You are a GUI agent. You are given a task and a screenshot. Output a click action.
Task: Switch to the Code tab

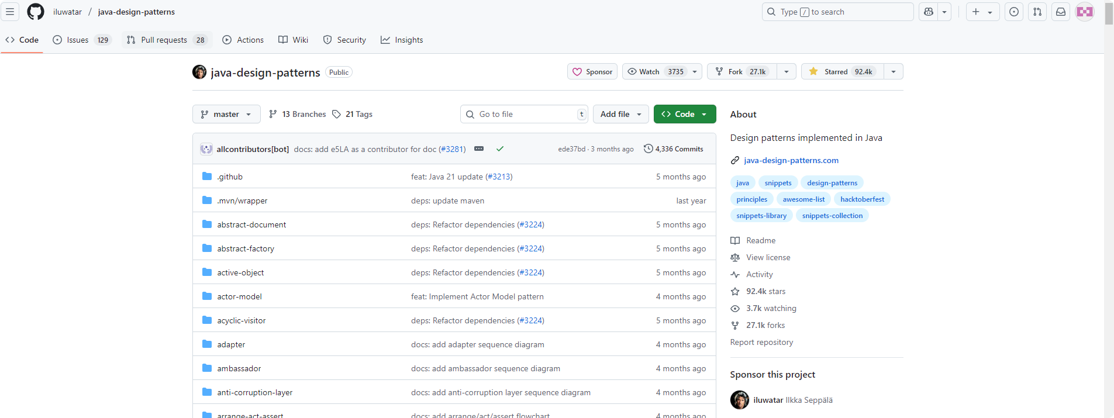22,40
